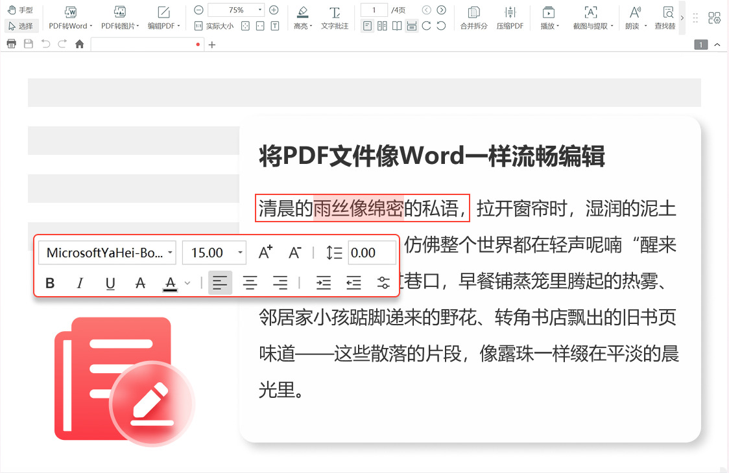Image resolution: width=729 pixels, height=473 pixels.
Task: Undo the last action
Action: 45,44
